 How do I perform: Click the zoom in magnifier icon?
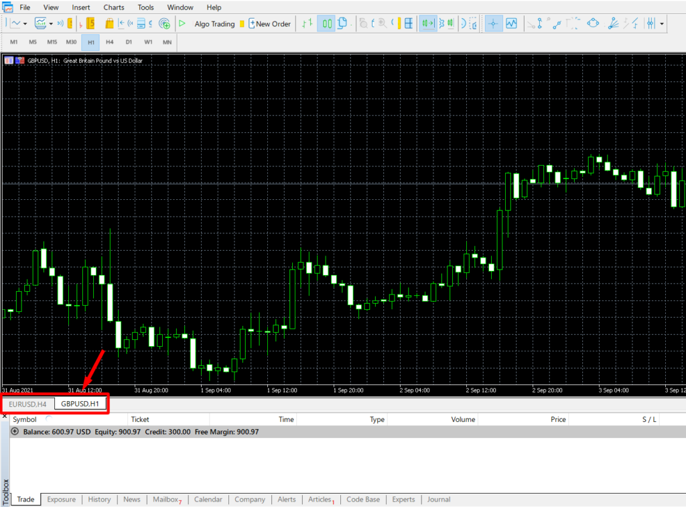[x=382, y=23]
